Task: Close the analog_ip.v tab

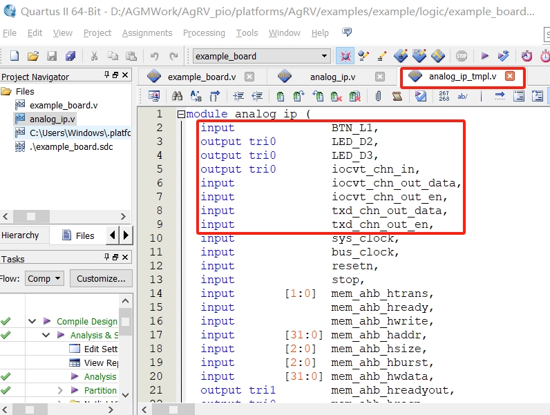Action: click(379, 77)
